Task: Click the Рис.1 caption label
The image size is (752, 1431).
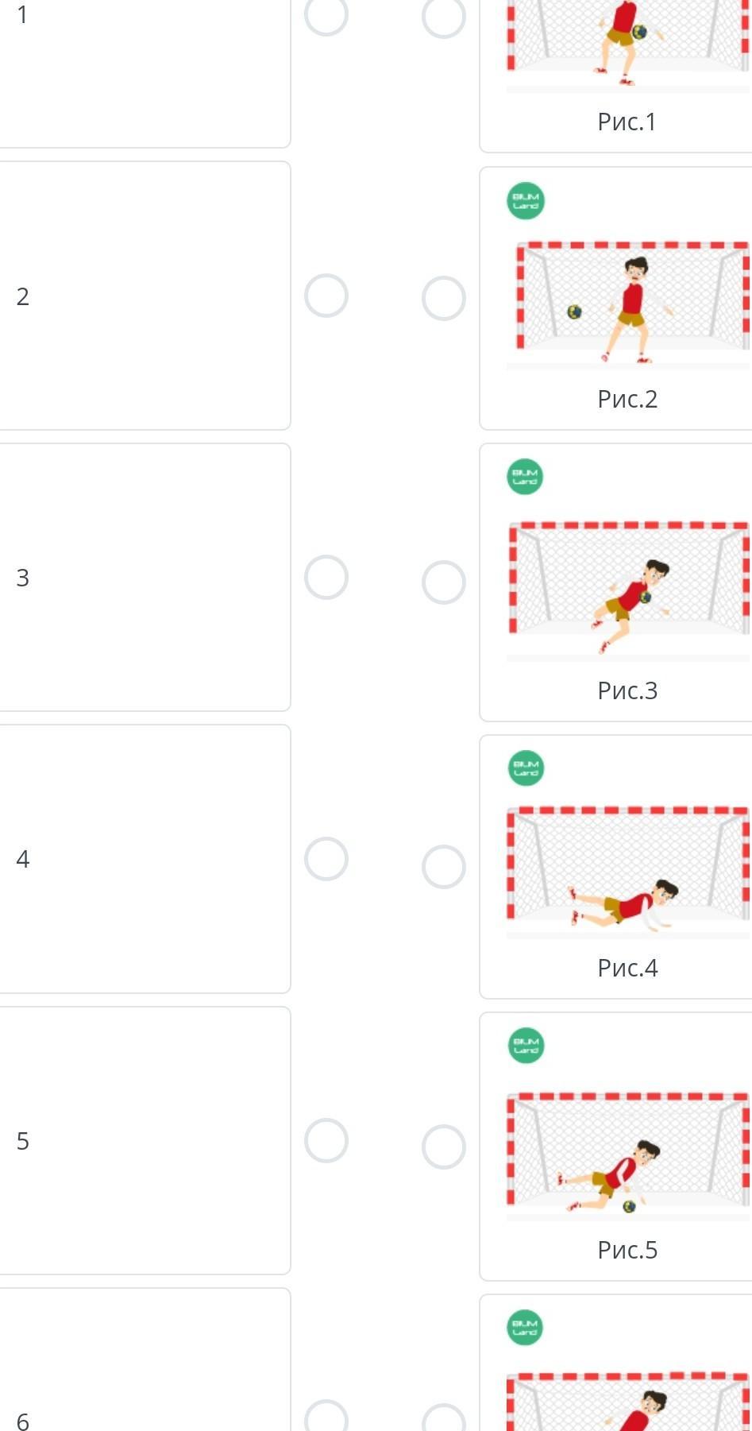Action: pyautogui.click(x=627, y=122)
